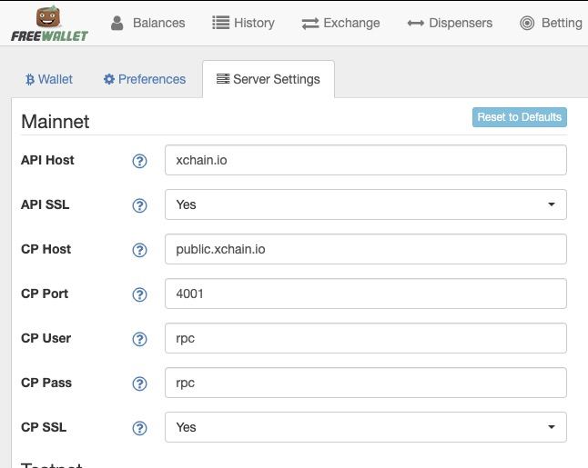The width and height of the screenshot is (588, 468).
Task: Open the Dispensers section
Action: (450, 23)
